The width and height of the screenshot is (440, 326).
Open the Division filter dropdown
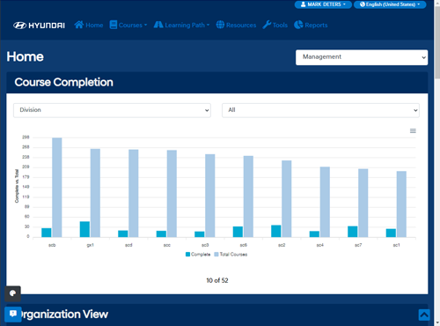click(112, 110)
